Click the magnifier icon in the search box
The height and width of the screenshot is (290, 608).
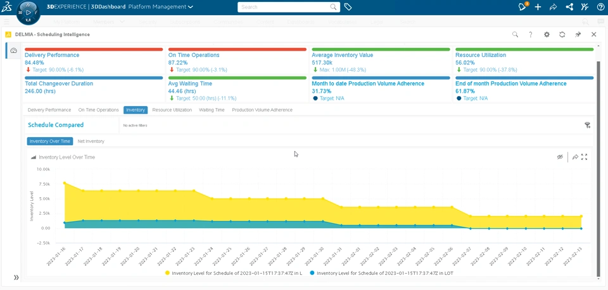pos(334,7)
